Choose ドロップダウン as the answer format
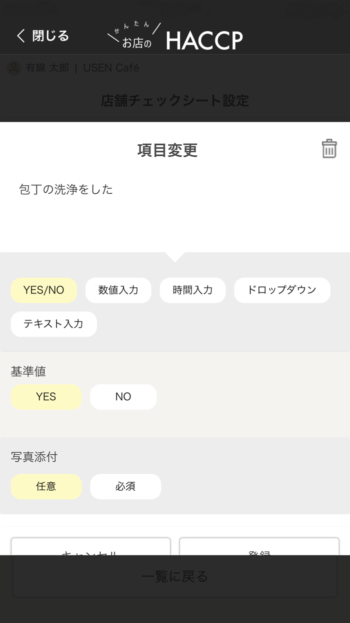Viewport: 350px width, 623px height. (282, 290)
